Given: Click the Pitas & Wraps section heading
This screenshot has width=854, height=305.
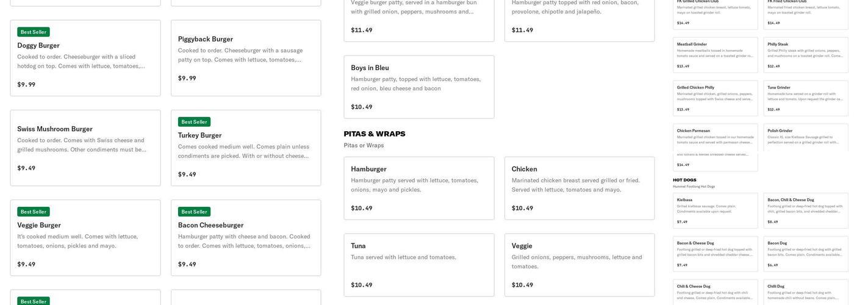Looking at the screenshot, I should pos(375,134).
